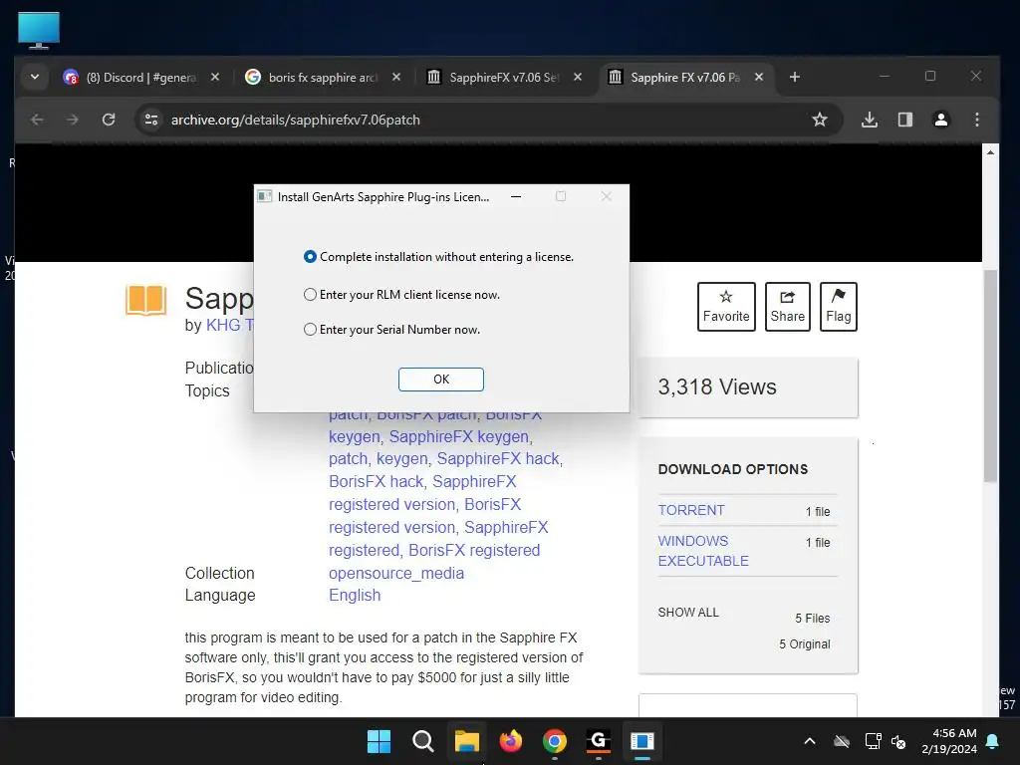Click the '5 Original' files text
The width and height of the screenshot is (1020, 765).
[x=805, y=644]
